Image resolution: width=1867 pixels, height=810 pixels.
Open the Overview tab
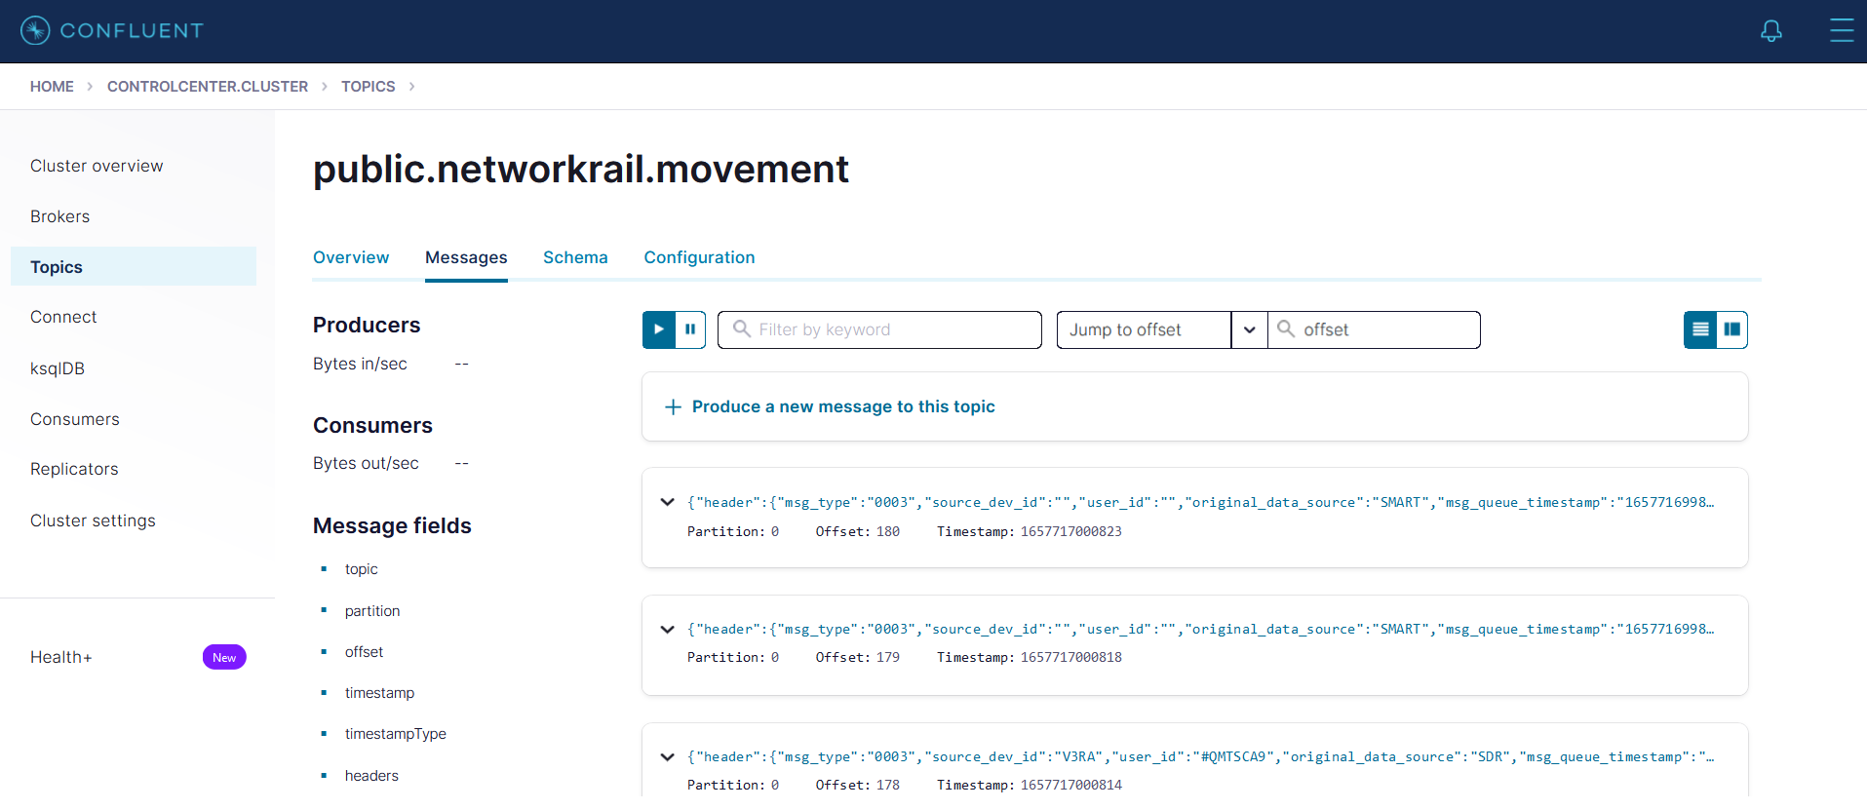click(351, 257)
